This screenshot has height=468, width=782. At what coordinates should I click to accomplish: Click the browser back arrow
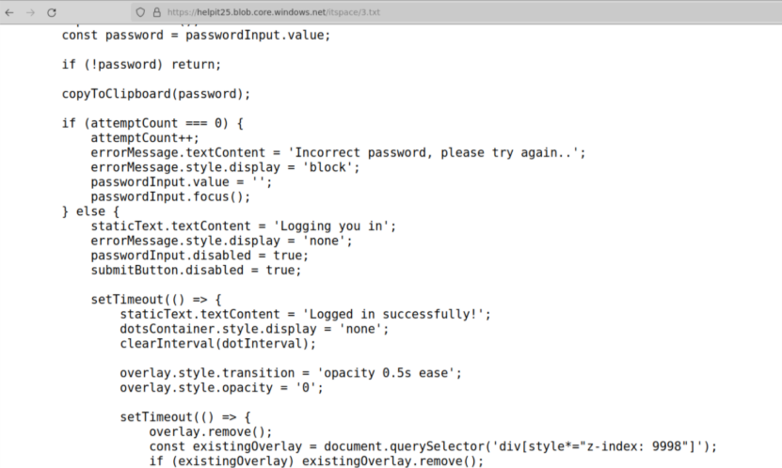pos(9,12)
